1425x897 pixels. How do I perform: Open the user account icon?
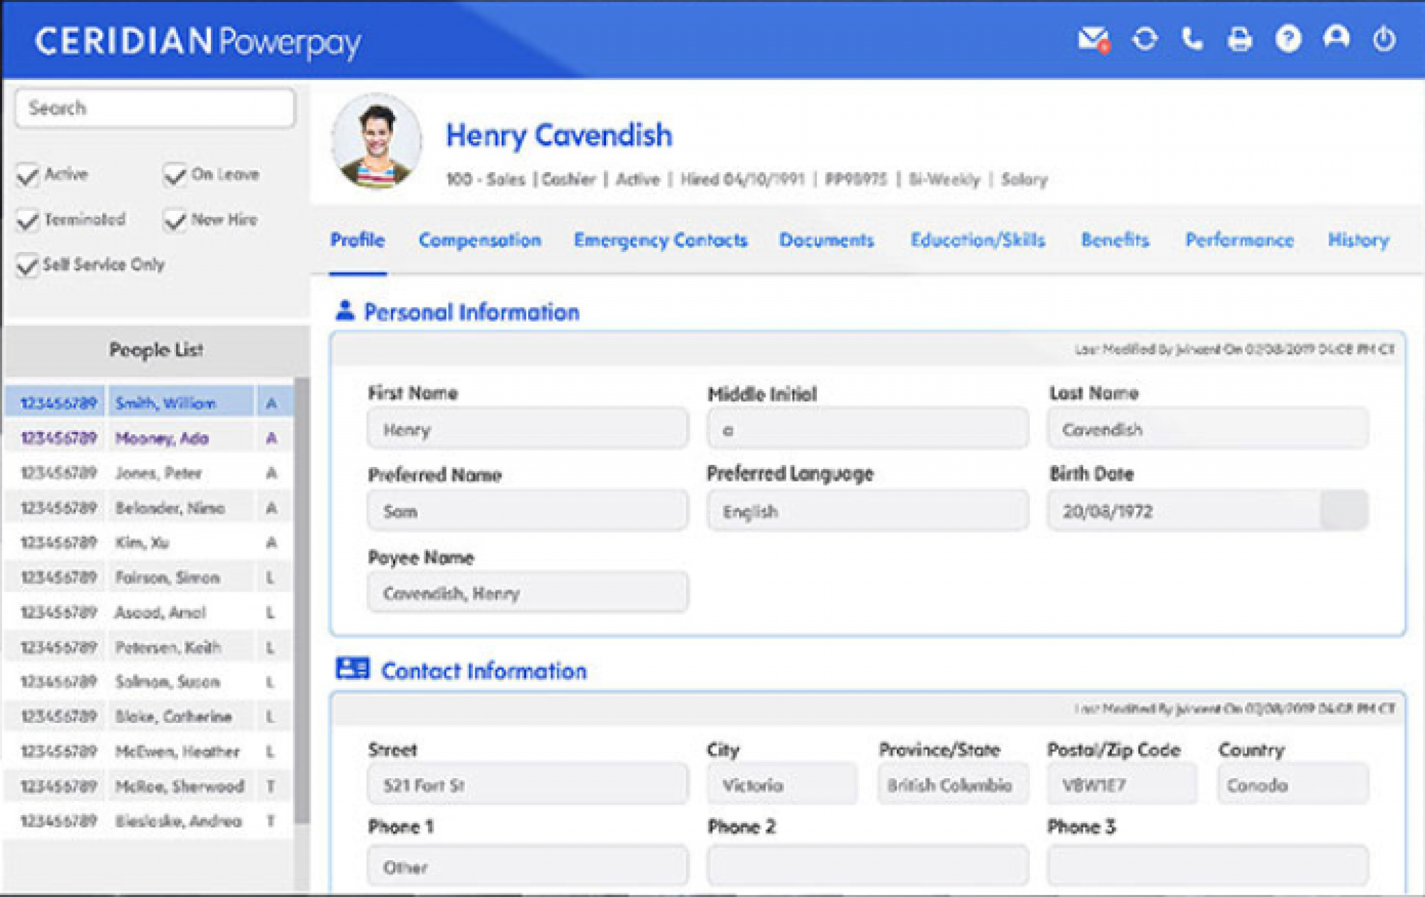point(1337,41)
